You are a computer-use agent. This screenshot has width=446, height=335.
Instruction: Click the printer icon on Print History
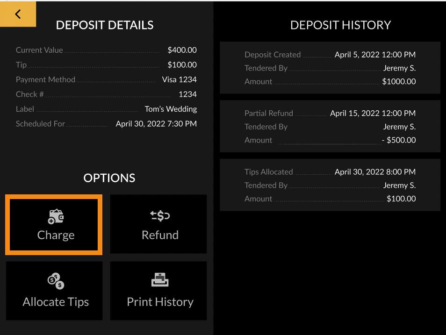pos(160,279)
